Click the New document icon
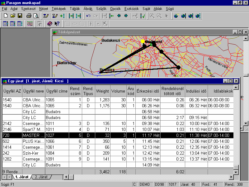 coord(6,16)
